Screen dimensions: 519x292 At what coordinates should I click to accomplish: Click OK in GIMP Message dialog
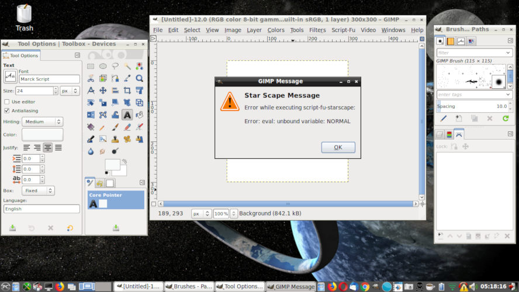pyautogui.click(x=338, y=148)
